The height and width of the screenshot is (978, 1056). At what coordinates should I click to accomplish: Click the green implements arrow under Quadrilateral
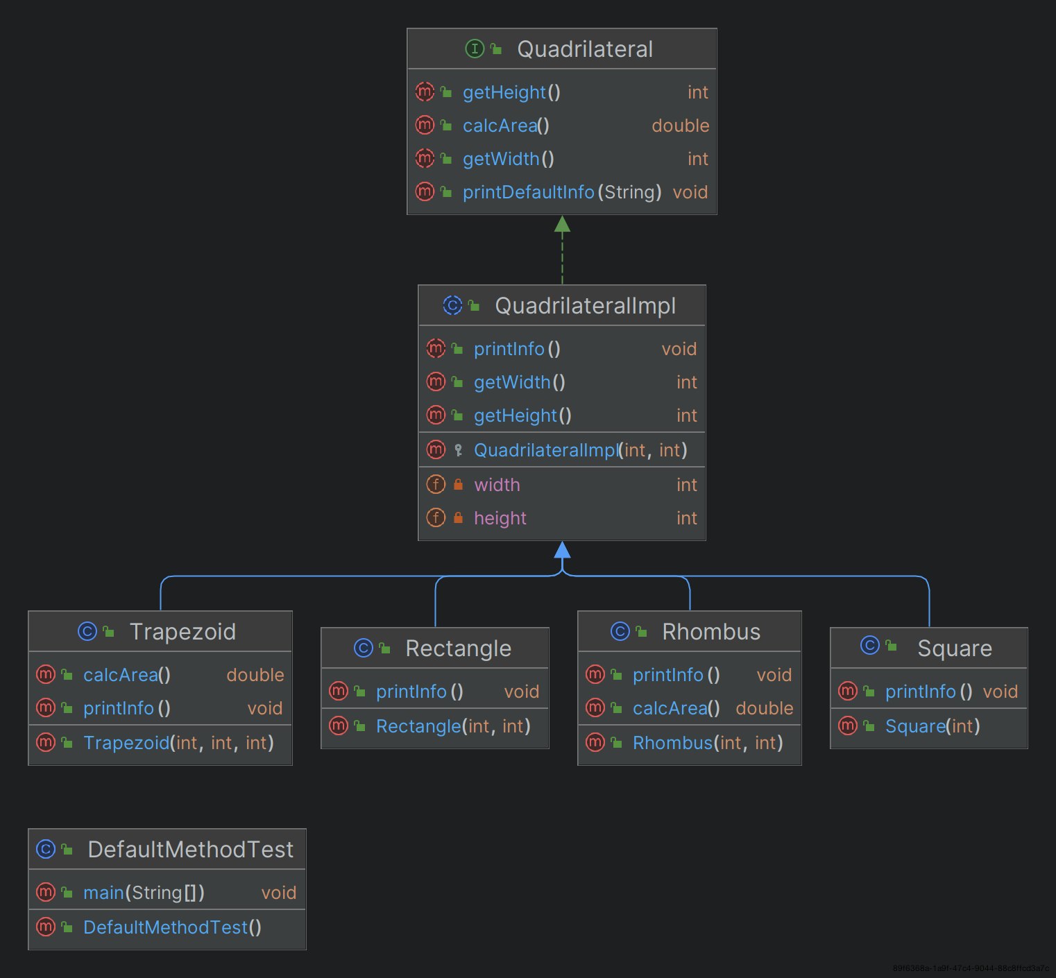point(562,250)
